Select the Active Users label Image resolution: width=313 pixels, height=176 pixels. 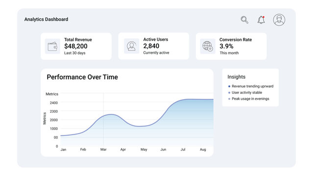click(x=156, y=40)
